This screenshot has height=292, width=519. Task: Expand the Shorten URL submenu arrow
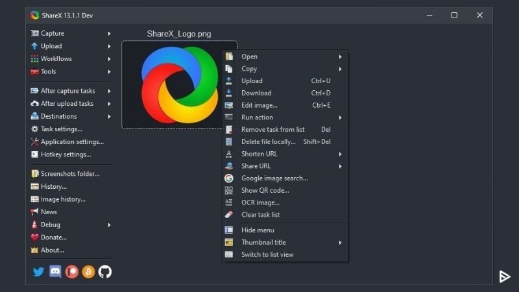(x=340, y=154)
